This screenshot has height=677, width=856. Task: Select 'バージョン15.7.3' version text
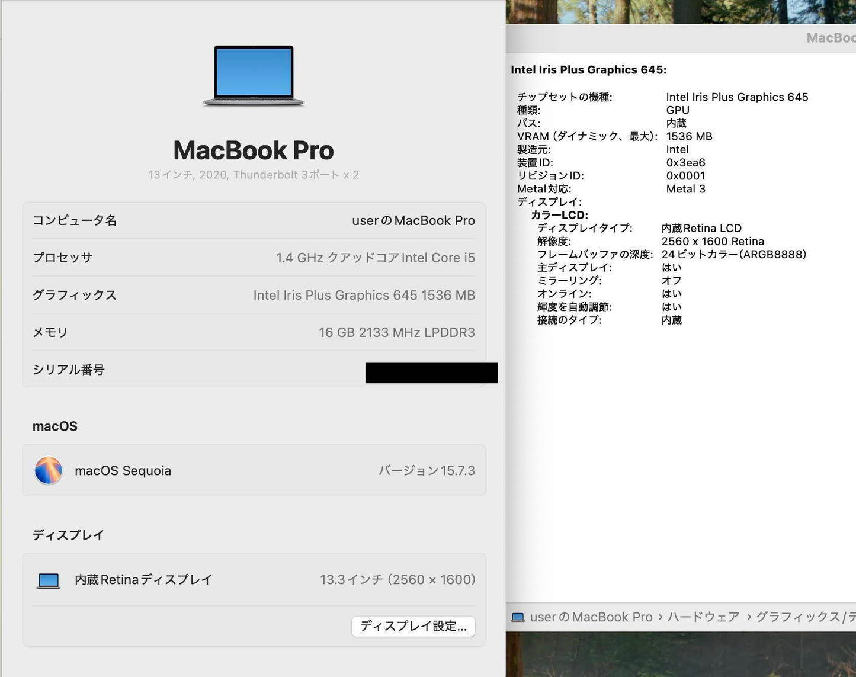click(x=427, y=471)
